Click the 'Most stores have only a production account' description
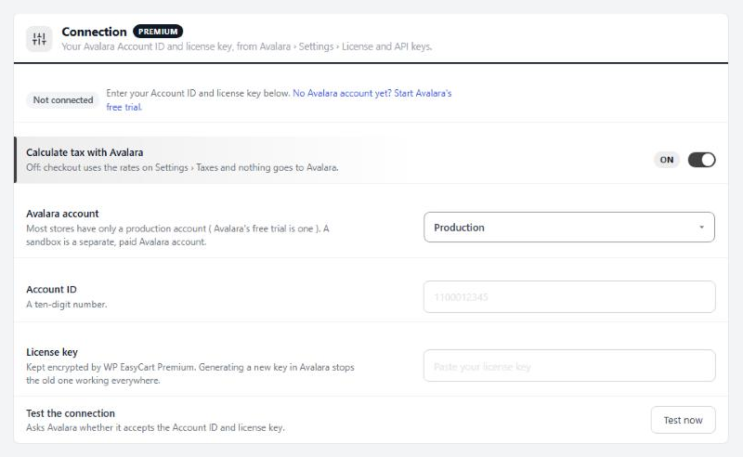 (177, 235)
